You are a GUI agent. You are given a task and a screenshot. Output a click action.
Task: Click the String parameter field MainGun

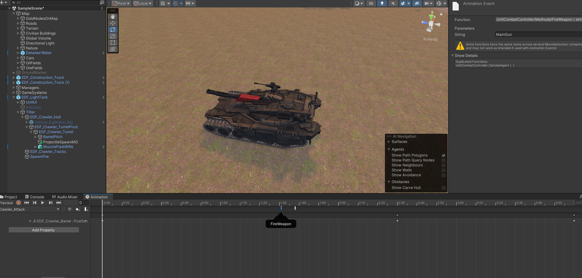pyautogui.click(x=538, y=35)
